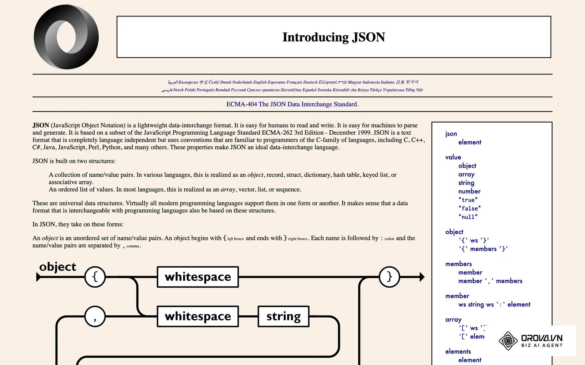Click the JSON ring logo
The width and height of the screenshot is (585, 365).
point(66,37)
